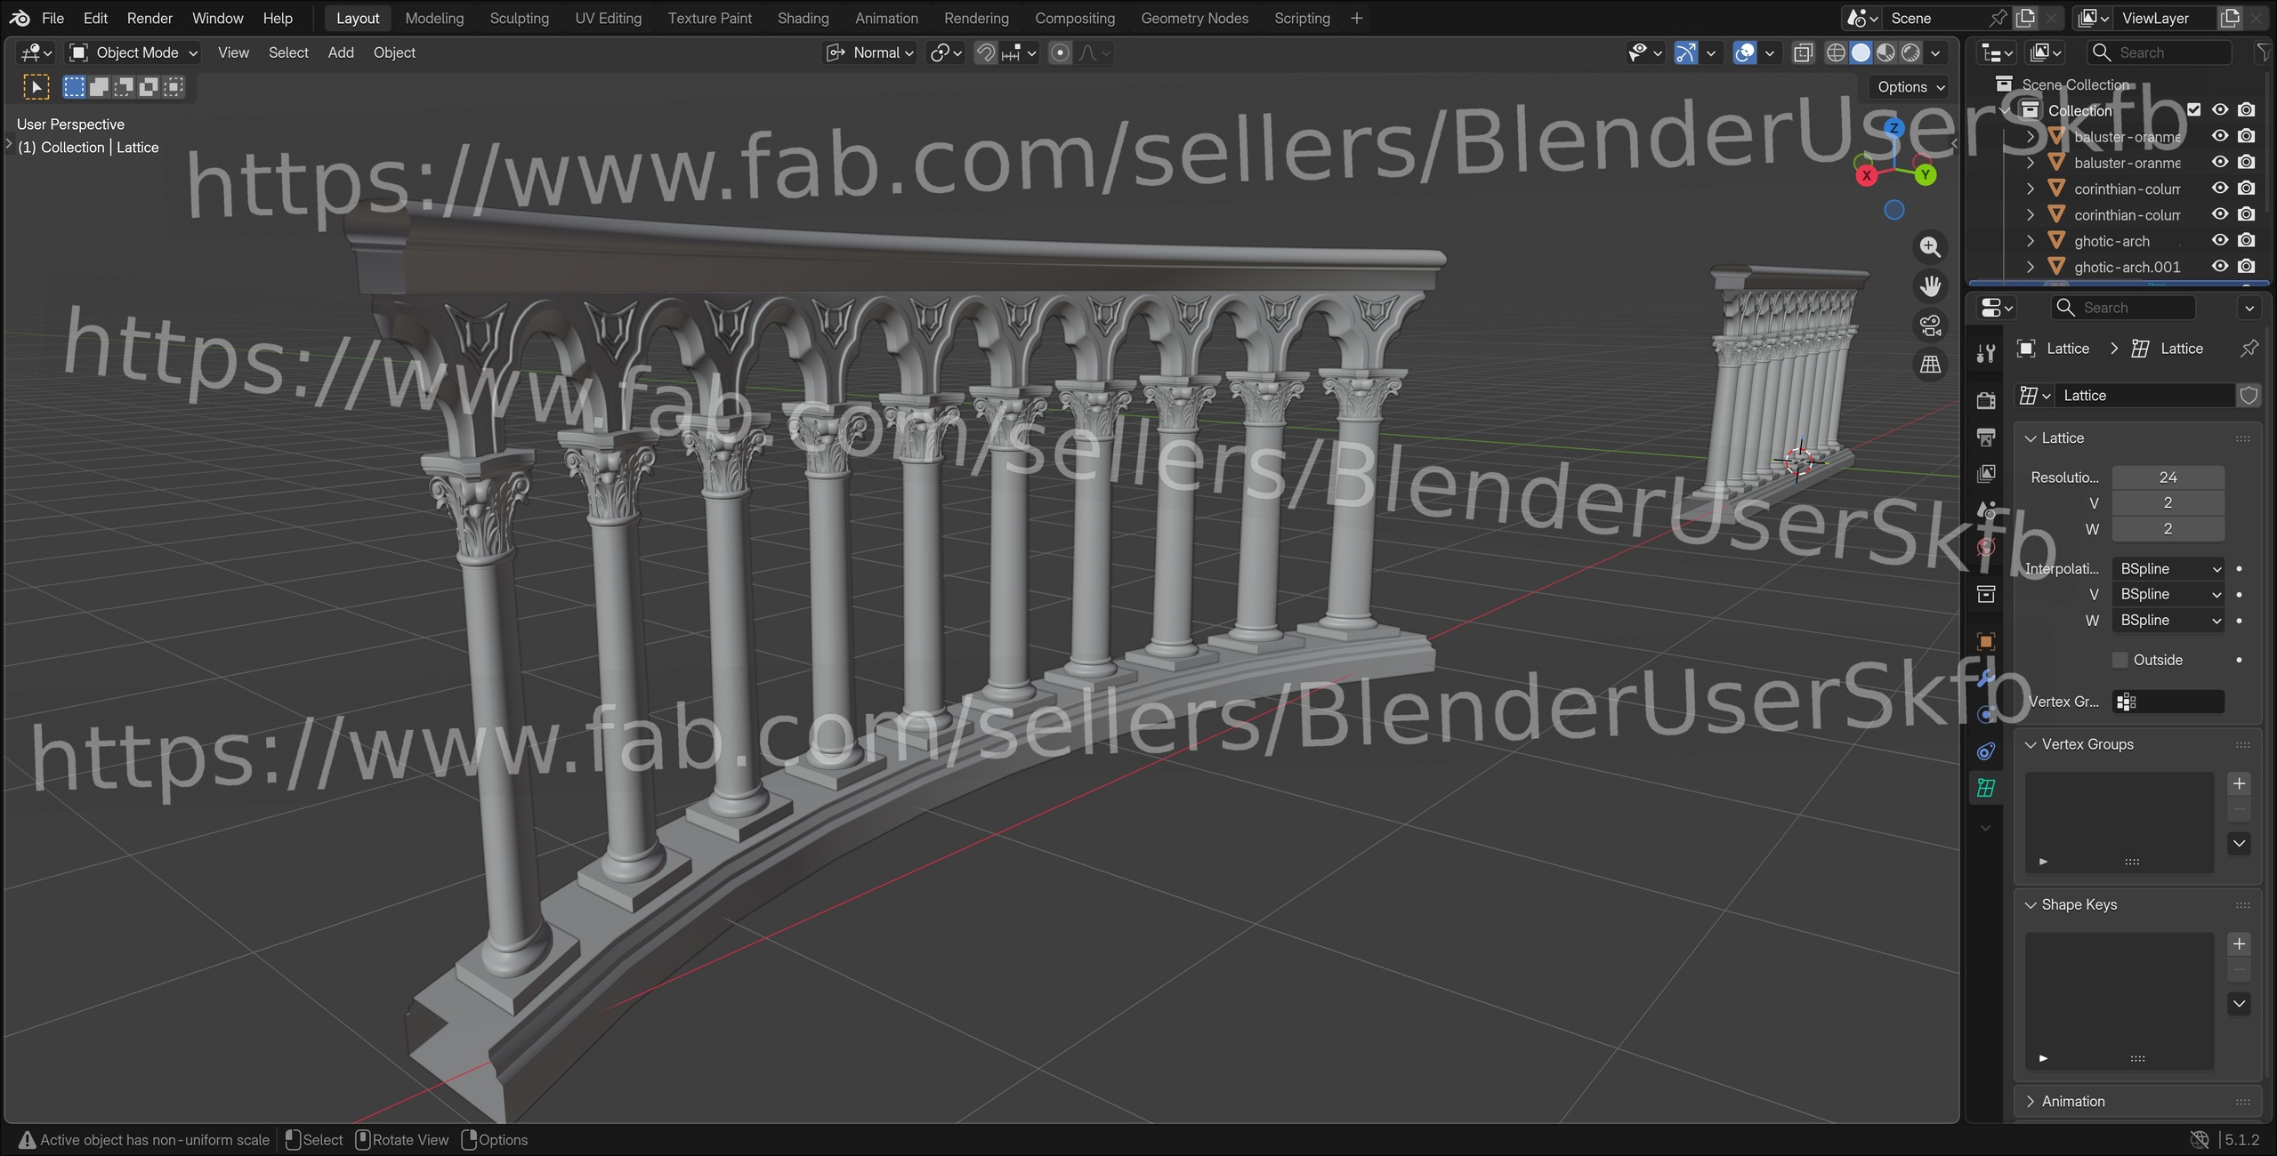This screenshot has width=2277, height=1156.
Task: Open the green Lattice Data properties tab
Action: click(1986, 788)
